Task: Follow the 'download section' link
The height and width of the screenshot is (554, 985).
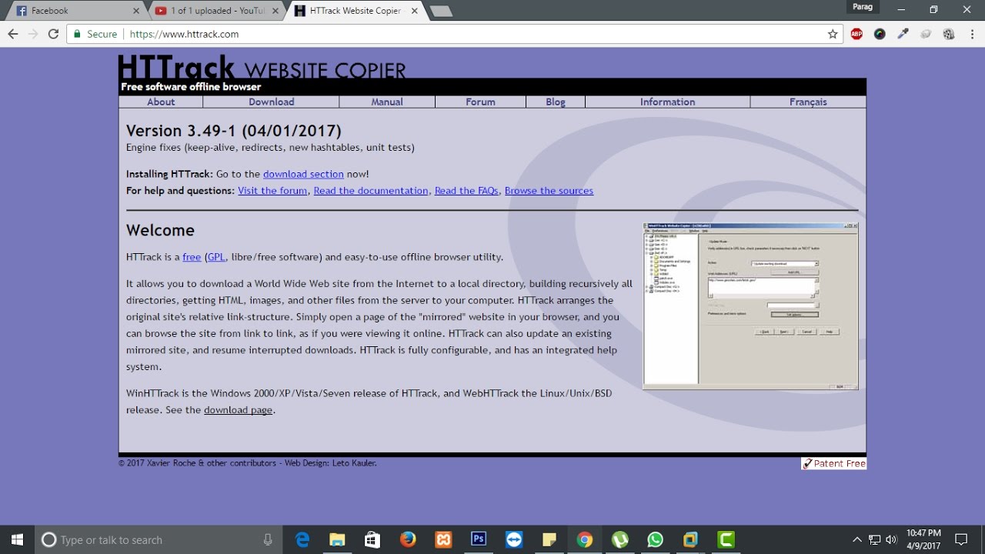Action: [303, 174]
